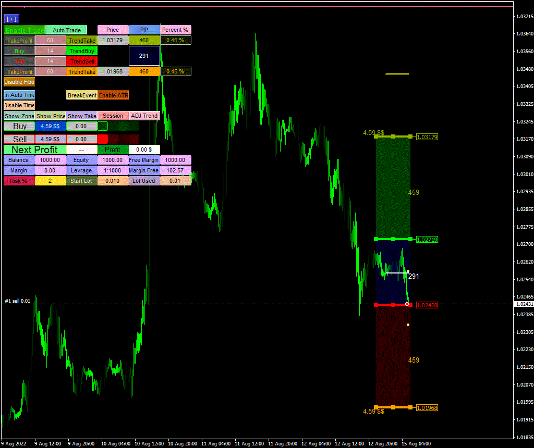Click the Risk % label
This screenshot has width=534, height=448.
pos(19,181)
